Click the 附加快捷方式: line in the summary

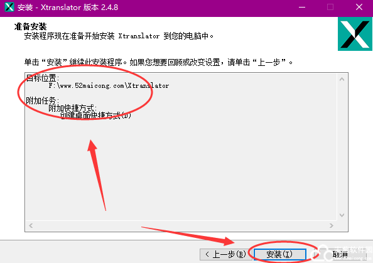click(x=73, y=108)
